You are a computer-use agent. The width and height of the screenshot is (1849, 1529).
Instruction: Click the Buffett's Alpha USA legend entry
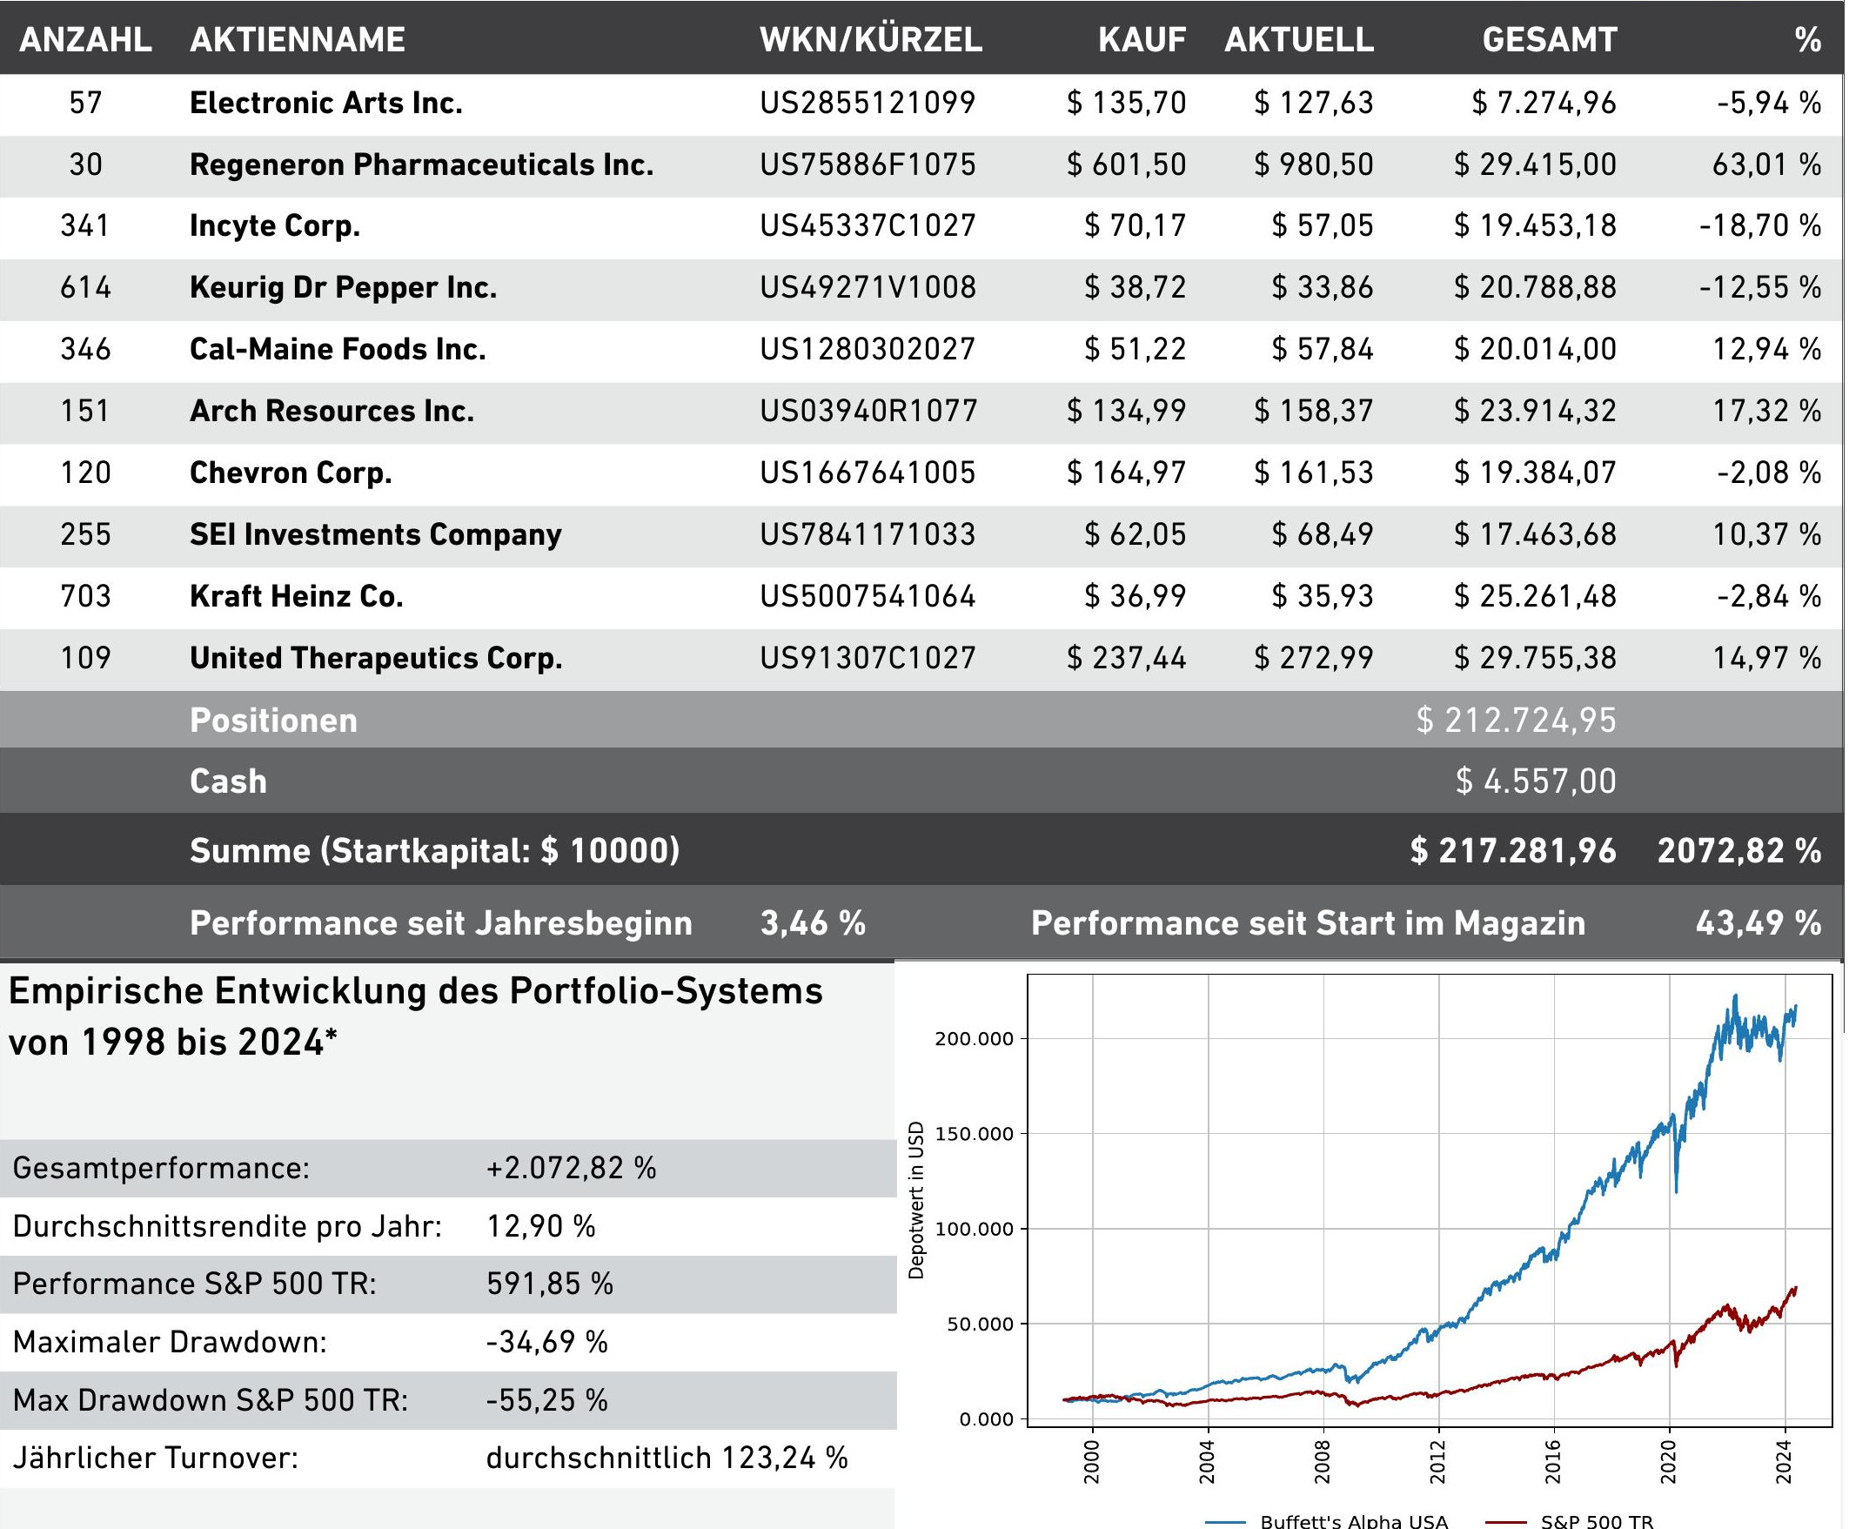tap(1326, 1521)
